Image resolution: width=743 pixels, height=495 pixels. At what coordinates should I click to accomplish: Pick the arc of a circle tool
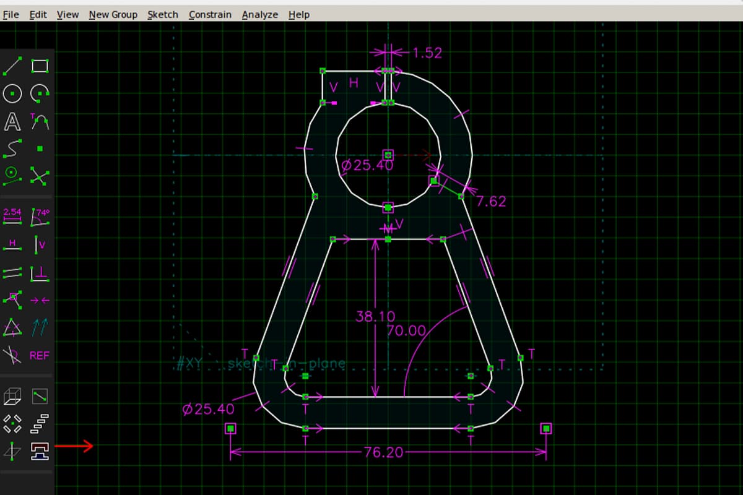(x=40, y=93)
